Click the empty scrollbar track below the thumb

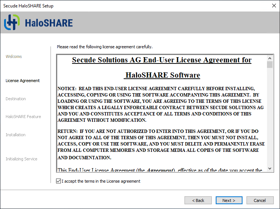[270, 119]
